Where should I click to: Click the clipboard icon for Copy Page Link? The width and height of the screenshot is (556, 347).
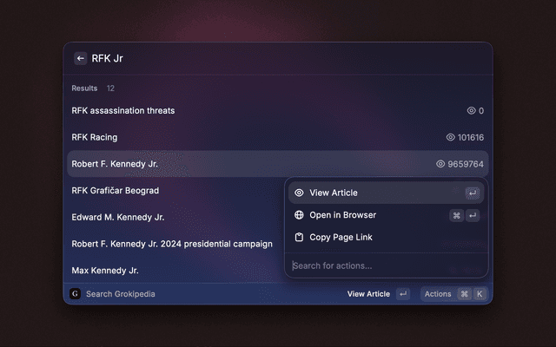coord(299,237)
